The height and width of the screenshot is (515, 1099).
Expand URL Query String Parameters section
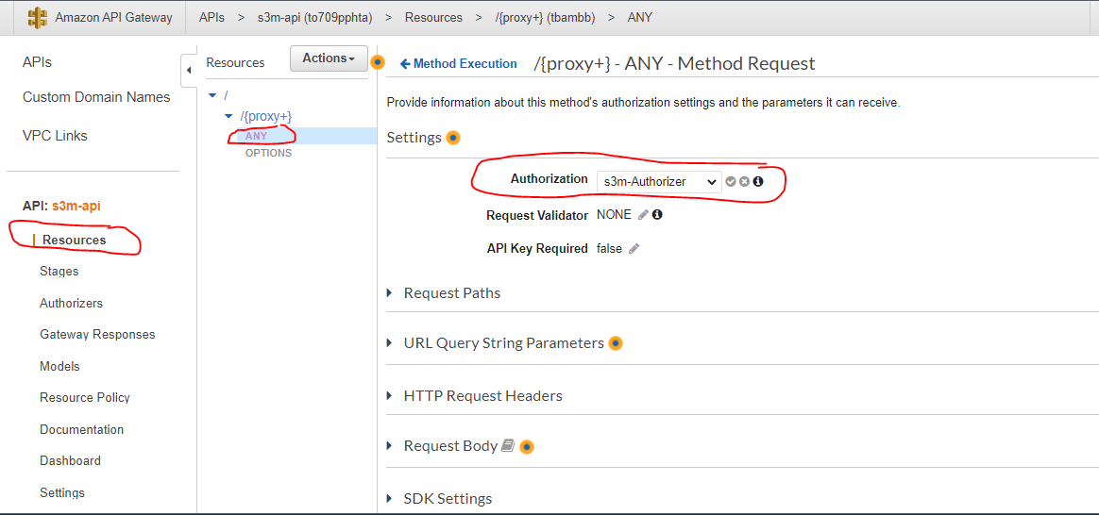(495, 343)
